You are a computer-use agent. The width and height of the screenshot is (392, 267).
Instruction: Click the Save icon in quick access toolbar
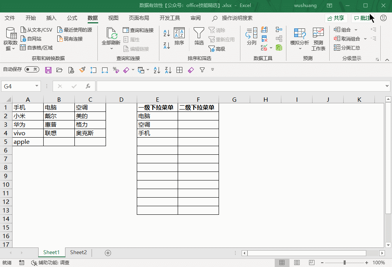pyautogui.click(x=48, y=70)
